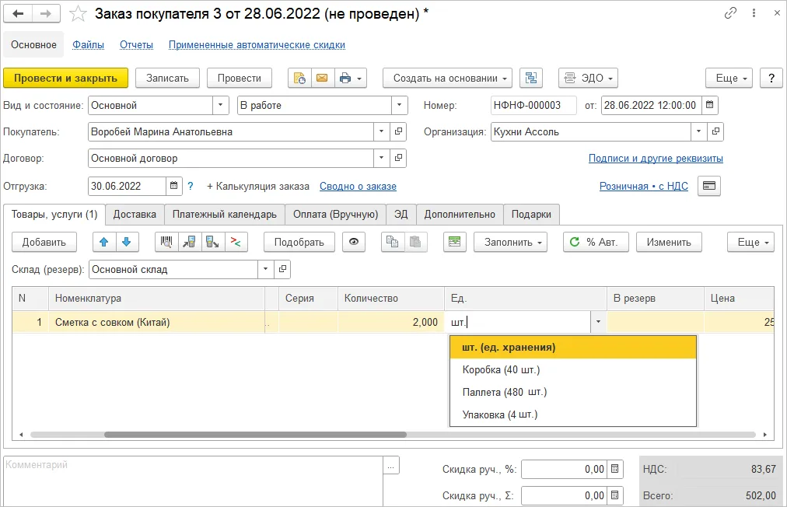Click into the Комментарий field
Viewport: 787px width, 507px height.
(193, 481)
